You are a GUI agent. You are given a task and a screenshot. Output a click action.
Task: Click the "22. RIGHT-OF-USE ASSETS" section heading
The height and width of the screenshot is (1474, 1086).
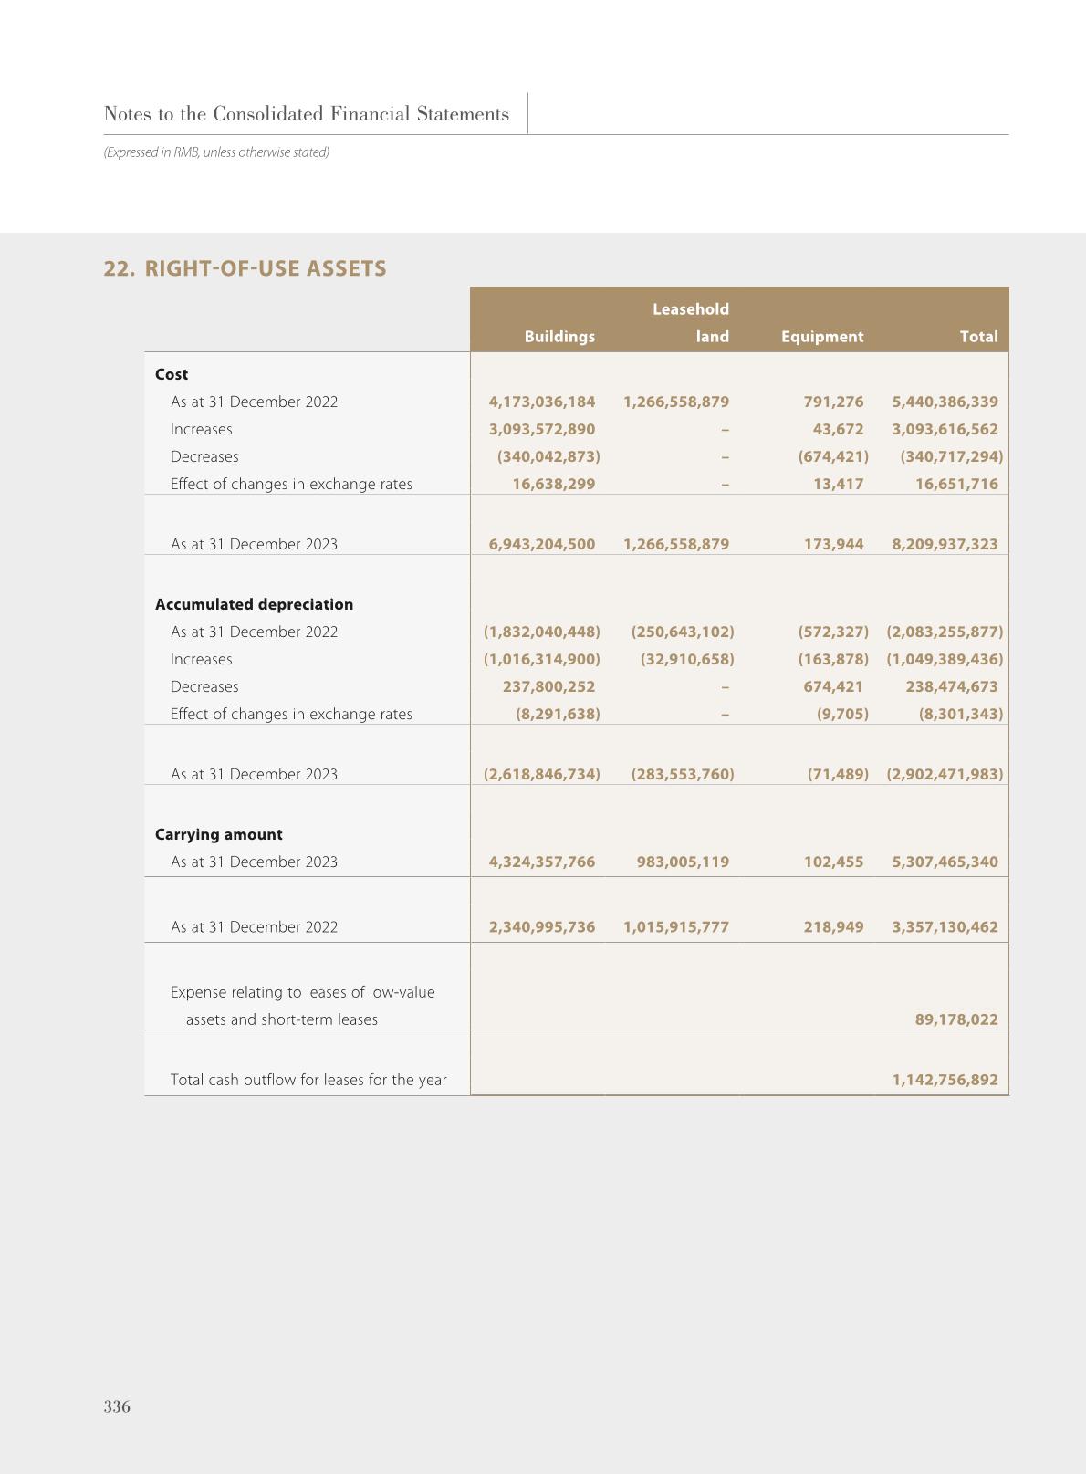point(245,268)
